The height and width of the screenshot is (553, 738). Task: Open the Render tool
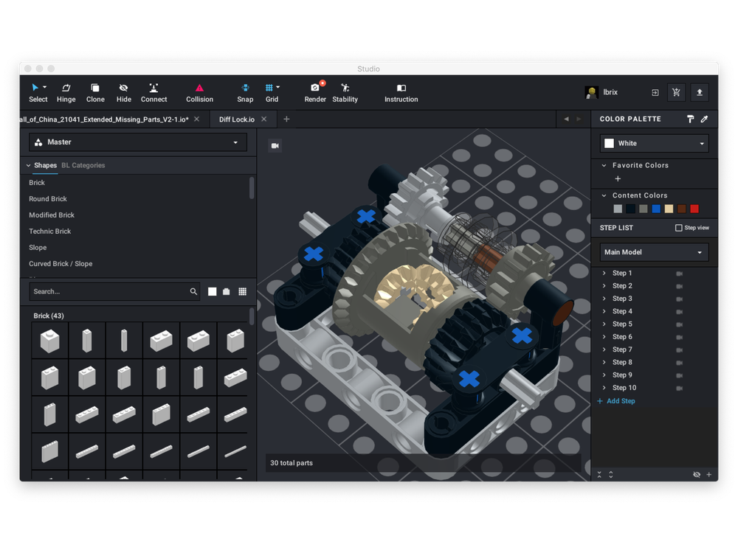coord(314,91)
